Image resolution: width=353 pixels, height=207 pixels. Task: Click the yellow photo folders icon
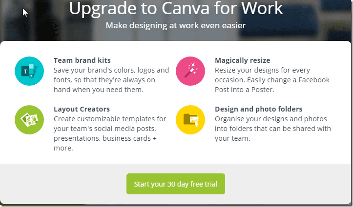[x=190, y=120]
